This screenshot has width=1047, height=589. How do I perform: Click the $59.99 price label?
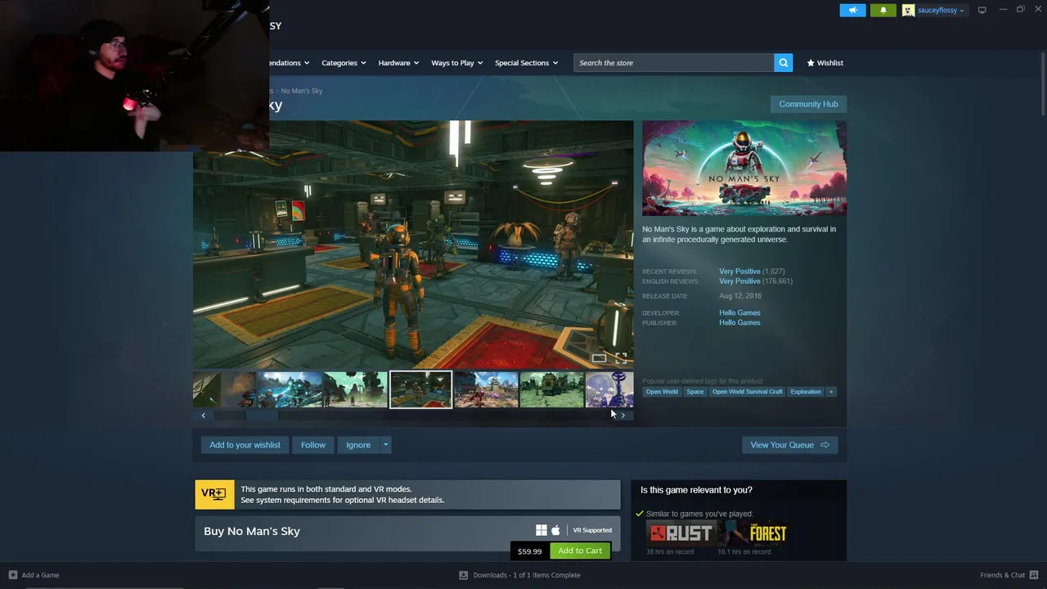coord(530,551)
